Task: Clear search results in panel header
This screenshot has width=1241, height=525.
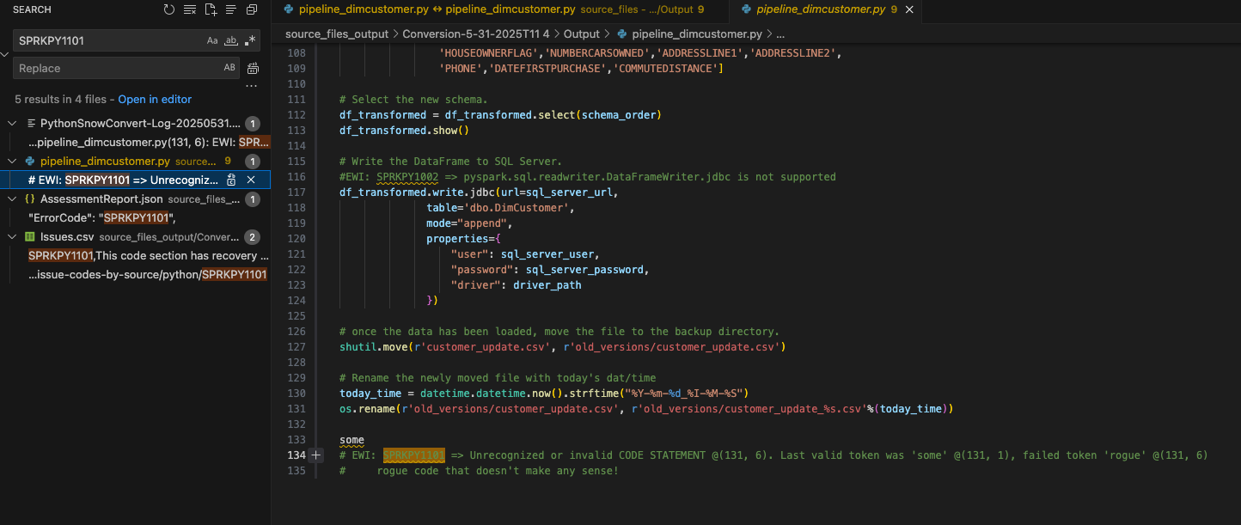Action: pyautogui.click(x=190, y=10)
